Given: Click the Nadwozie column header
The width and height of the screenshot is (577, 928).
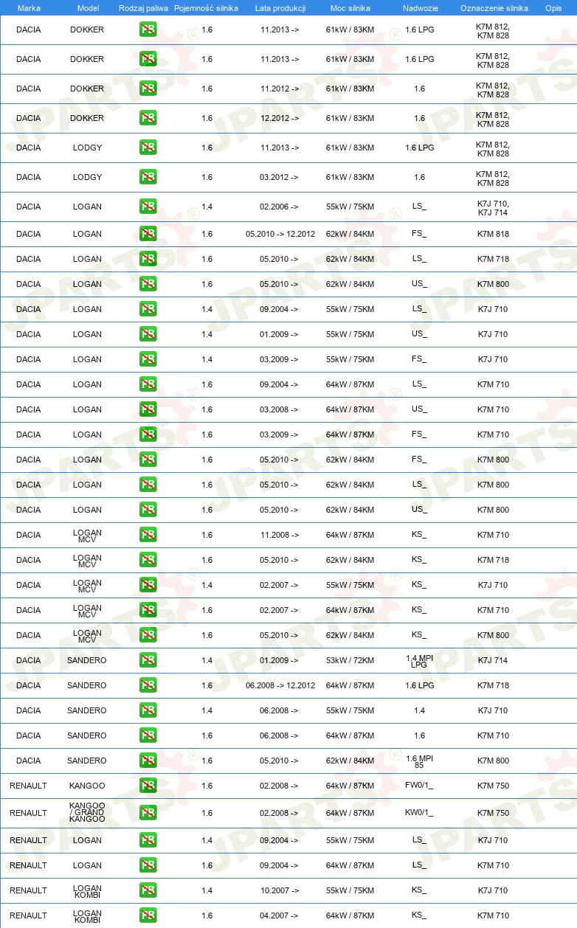Looking at the screenshot, I should [x=420, y=8].
